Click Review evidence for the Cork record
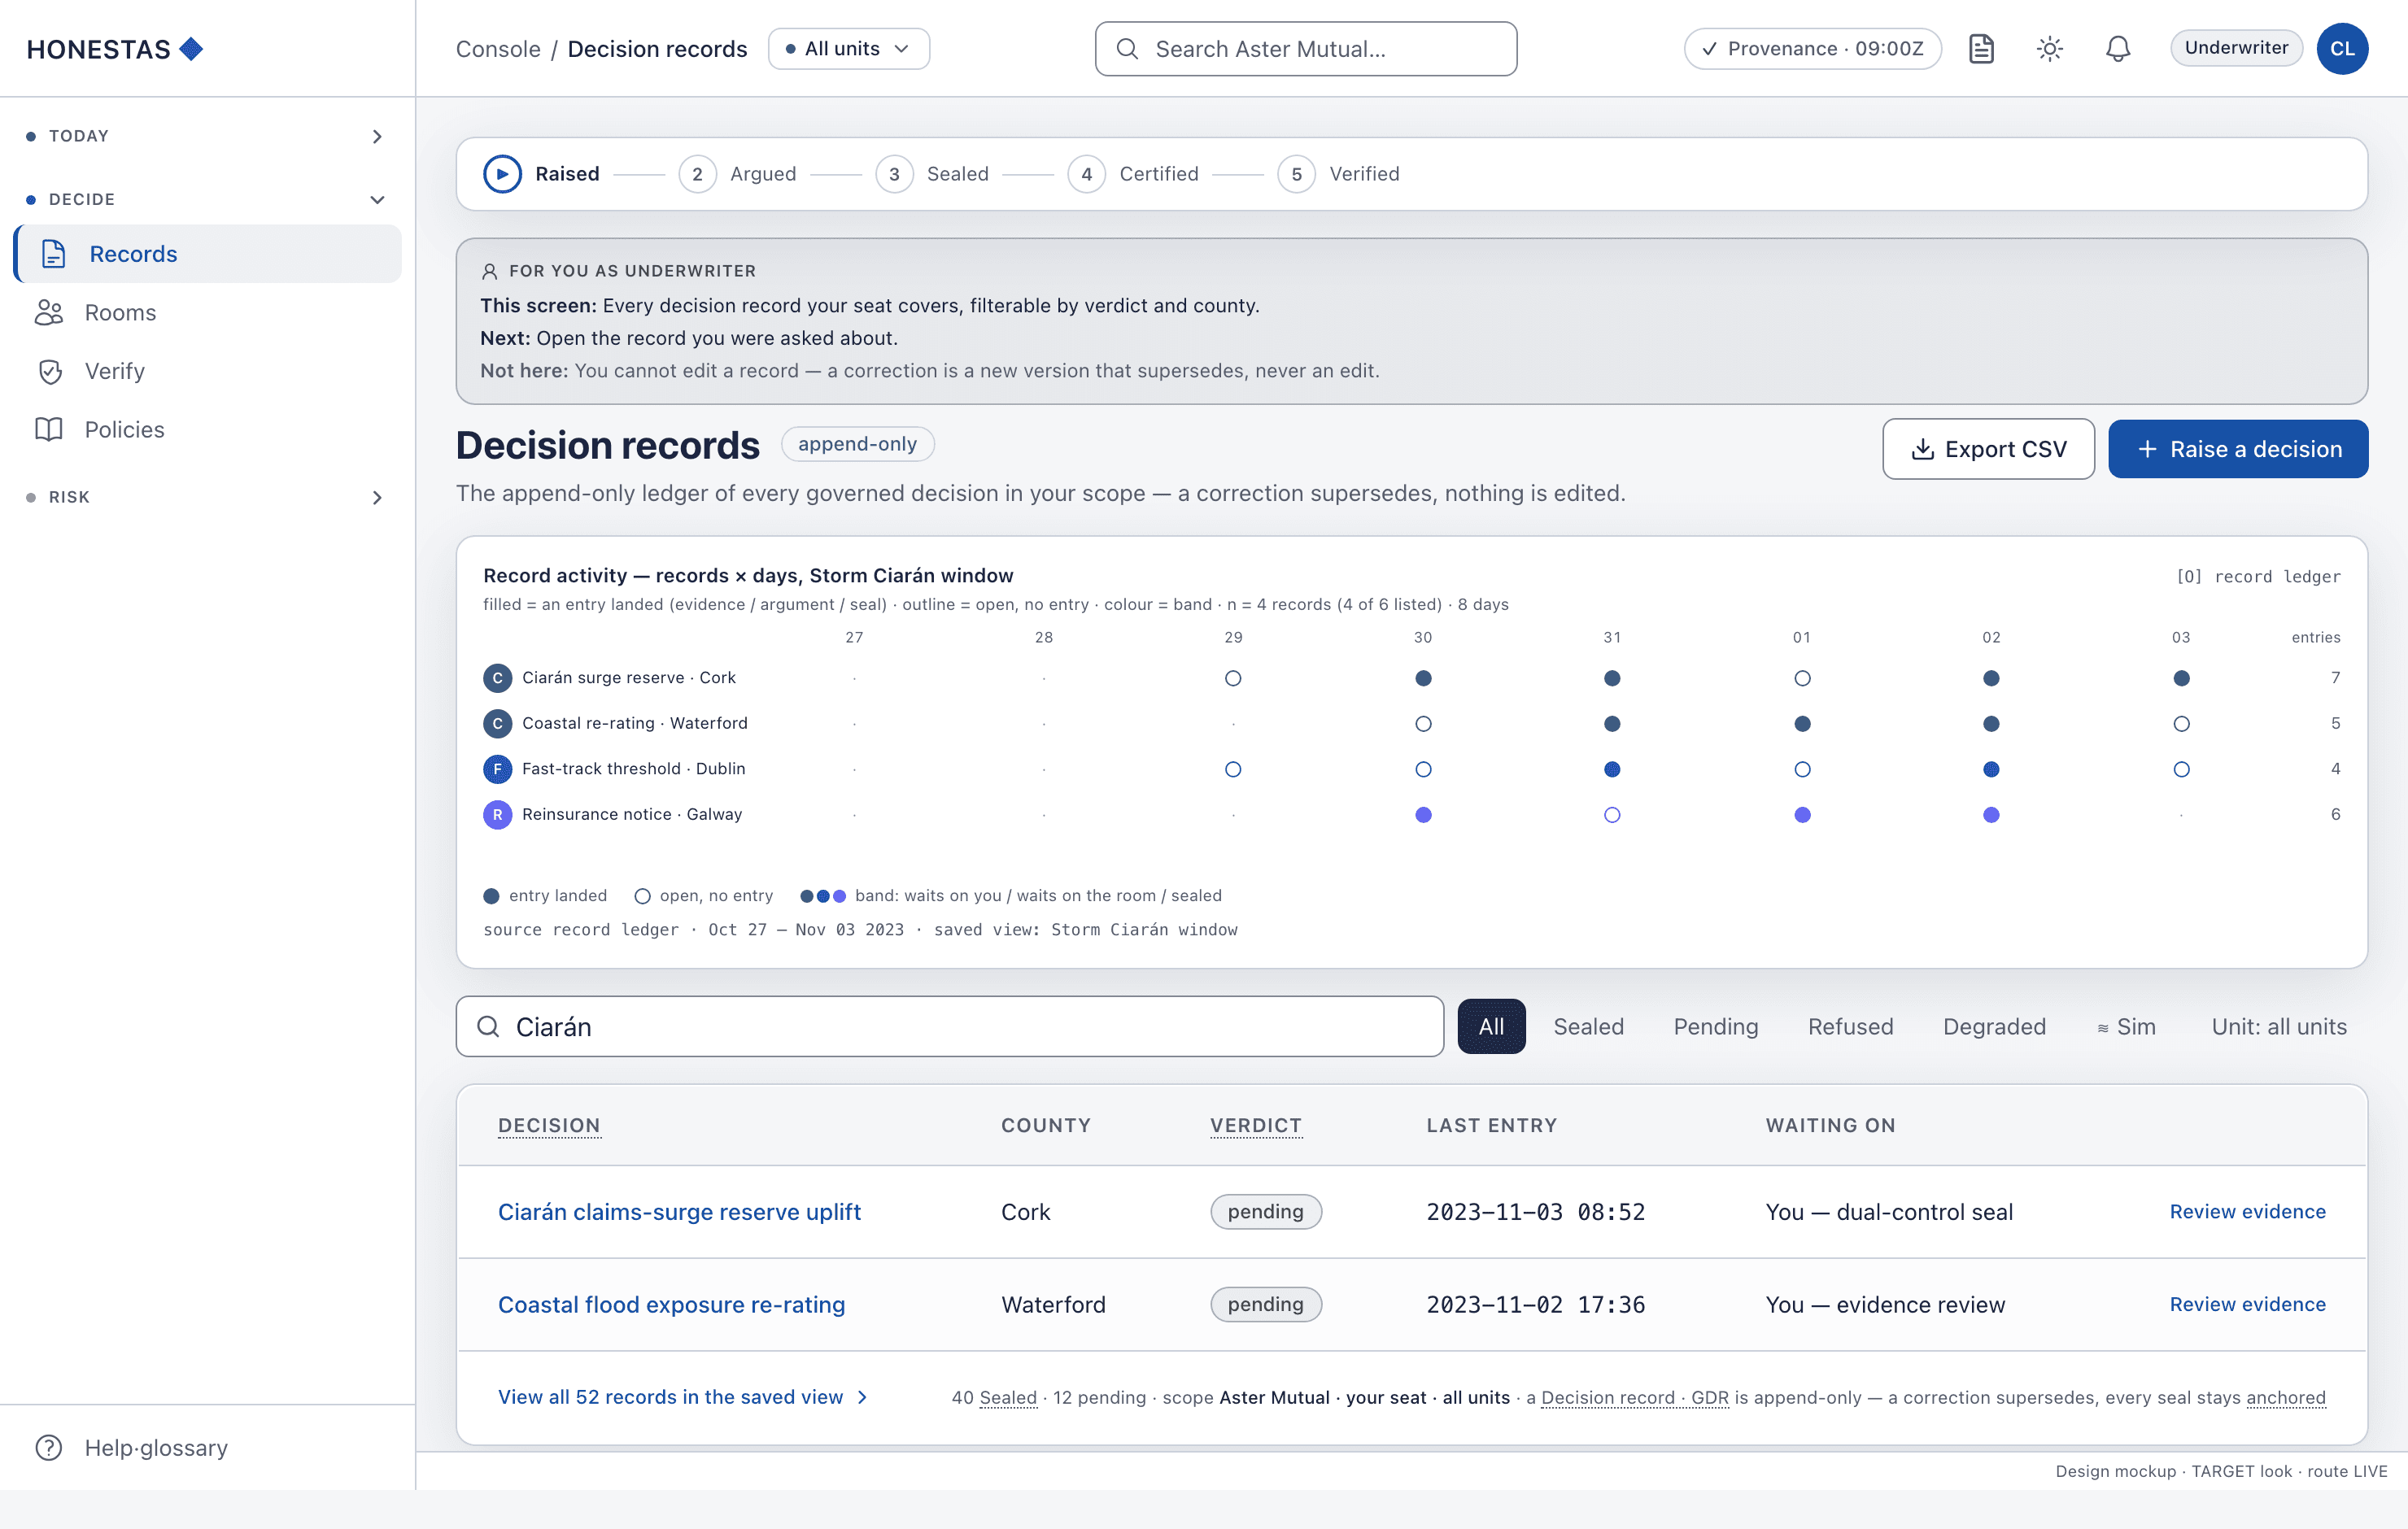The image size is (2408, 1529). coord(2247,1212)
